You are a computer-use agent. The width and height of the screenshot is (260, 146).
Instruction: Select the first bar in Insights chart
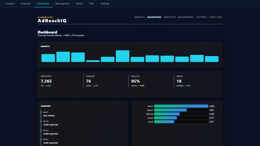pyautogui.click(x=48, y=58)
